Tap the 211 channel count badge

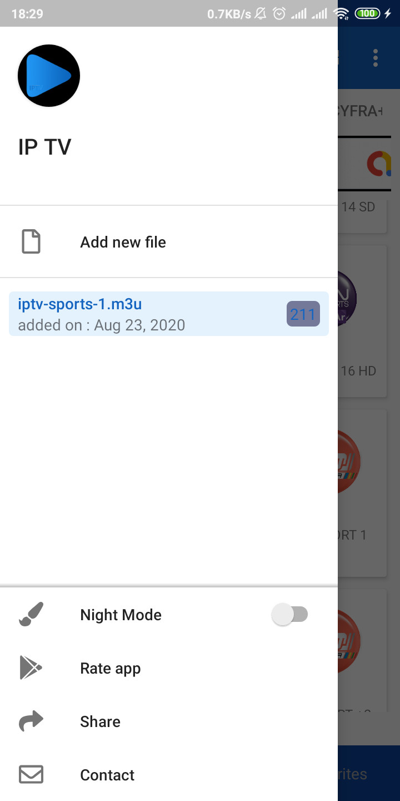(303, 314)
